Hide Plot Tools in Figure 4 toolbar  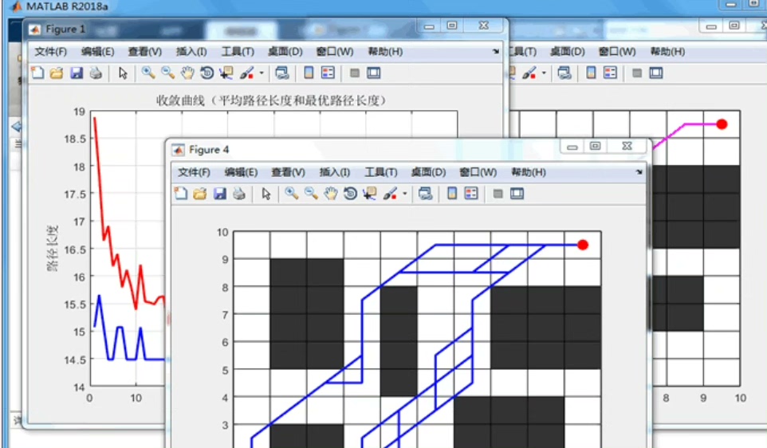(x=498, y=194)
